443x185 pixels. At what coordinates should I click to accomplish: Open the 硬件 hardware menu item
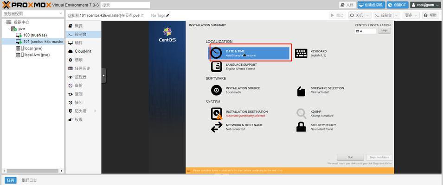point(83,43)
